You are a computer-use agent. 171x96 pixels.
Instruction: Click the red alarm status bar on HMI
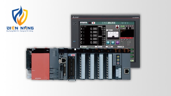(126, 38)
